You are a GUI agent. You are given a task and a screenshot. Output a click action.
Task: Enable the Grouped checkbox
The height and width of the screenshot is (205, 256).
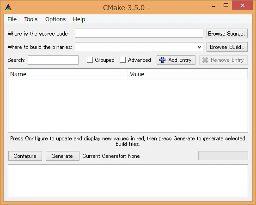tap(90, 60)
